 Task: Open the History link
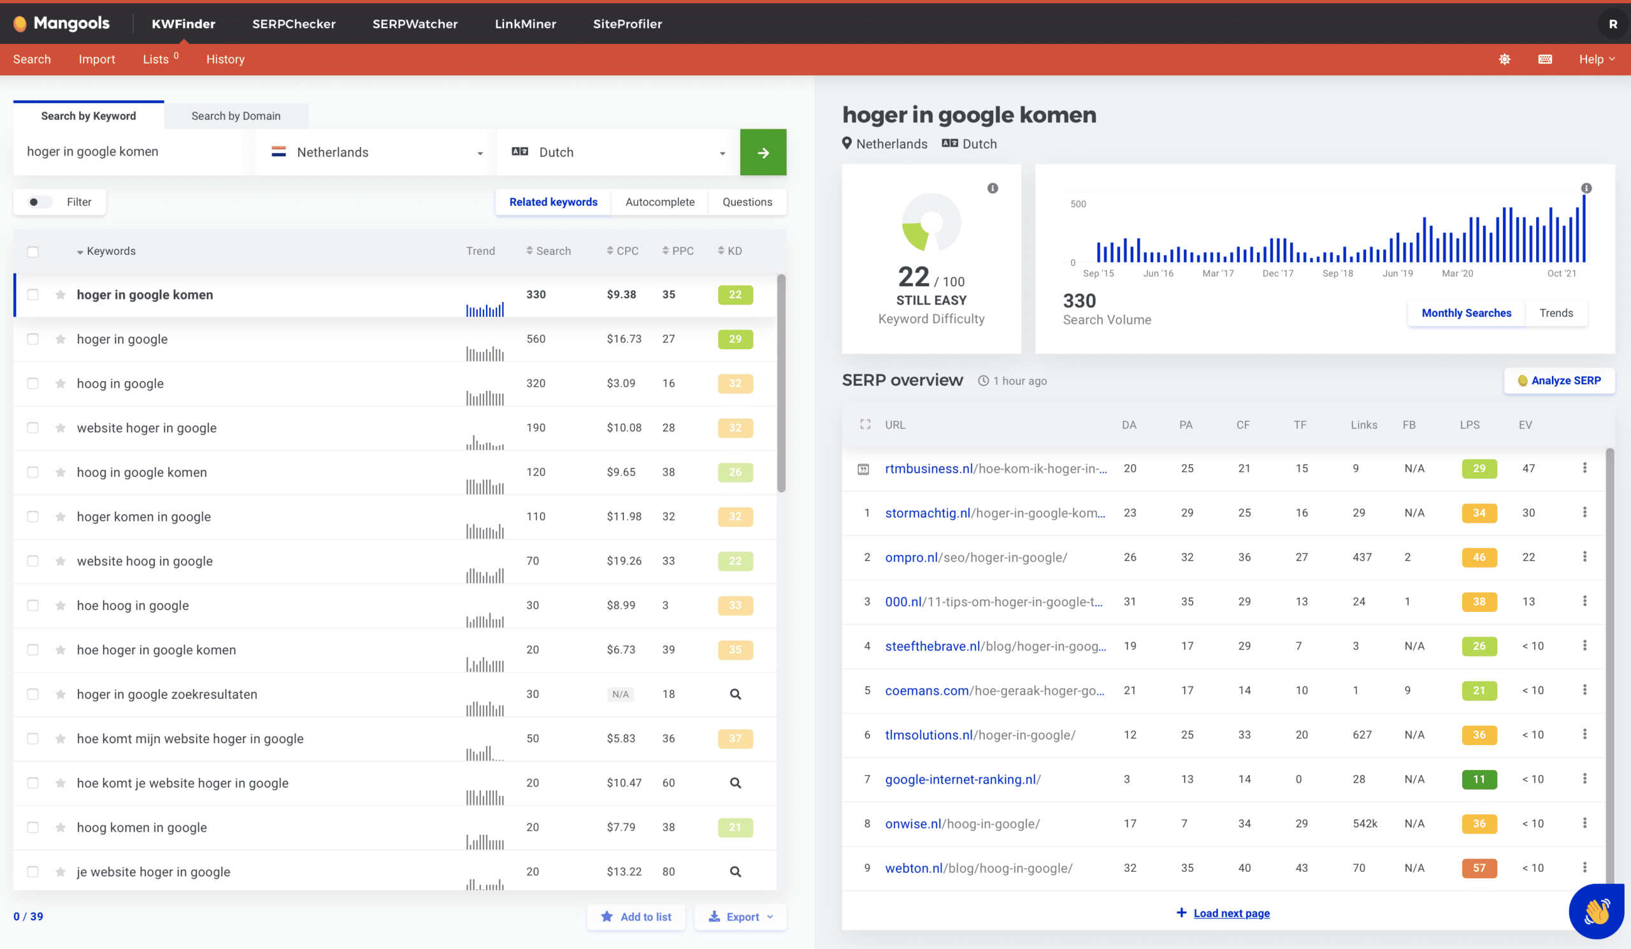(226, 59)
